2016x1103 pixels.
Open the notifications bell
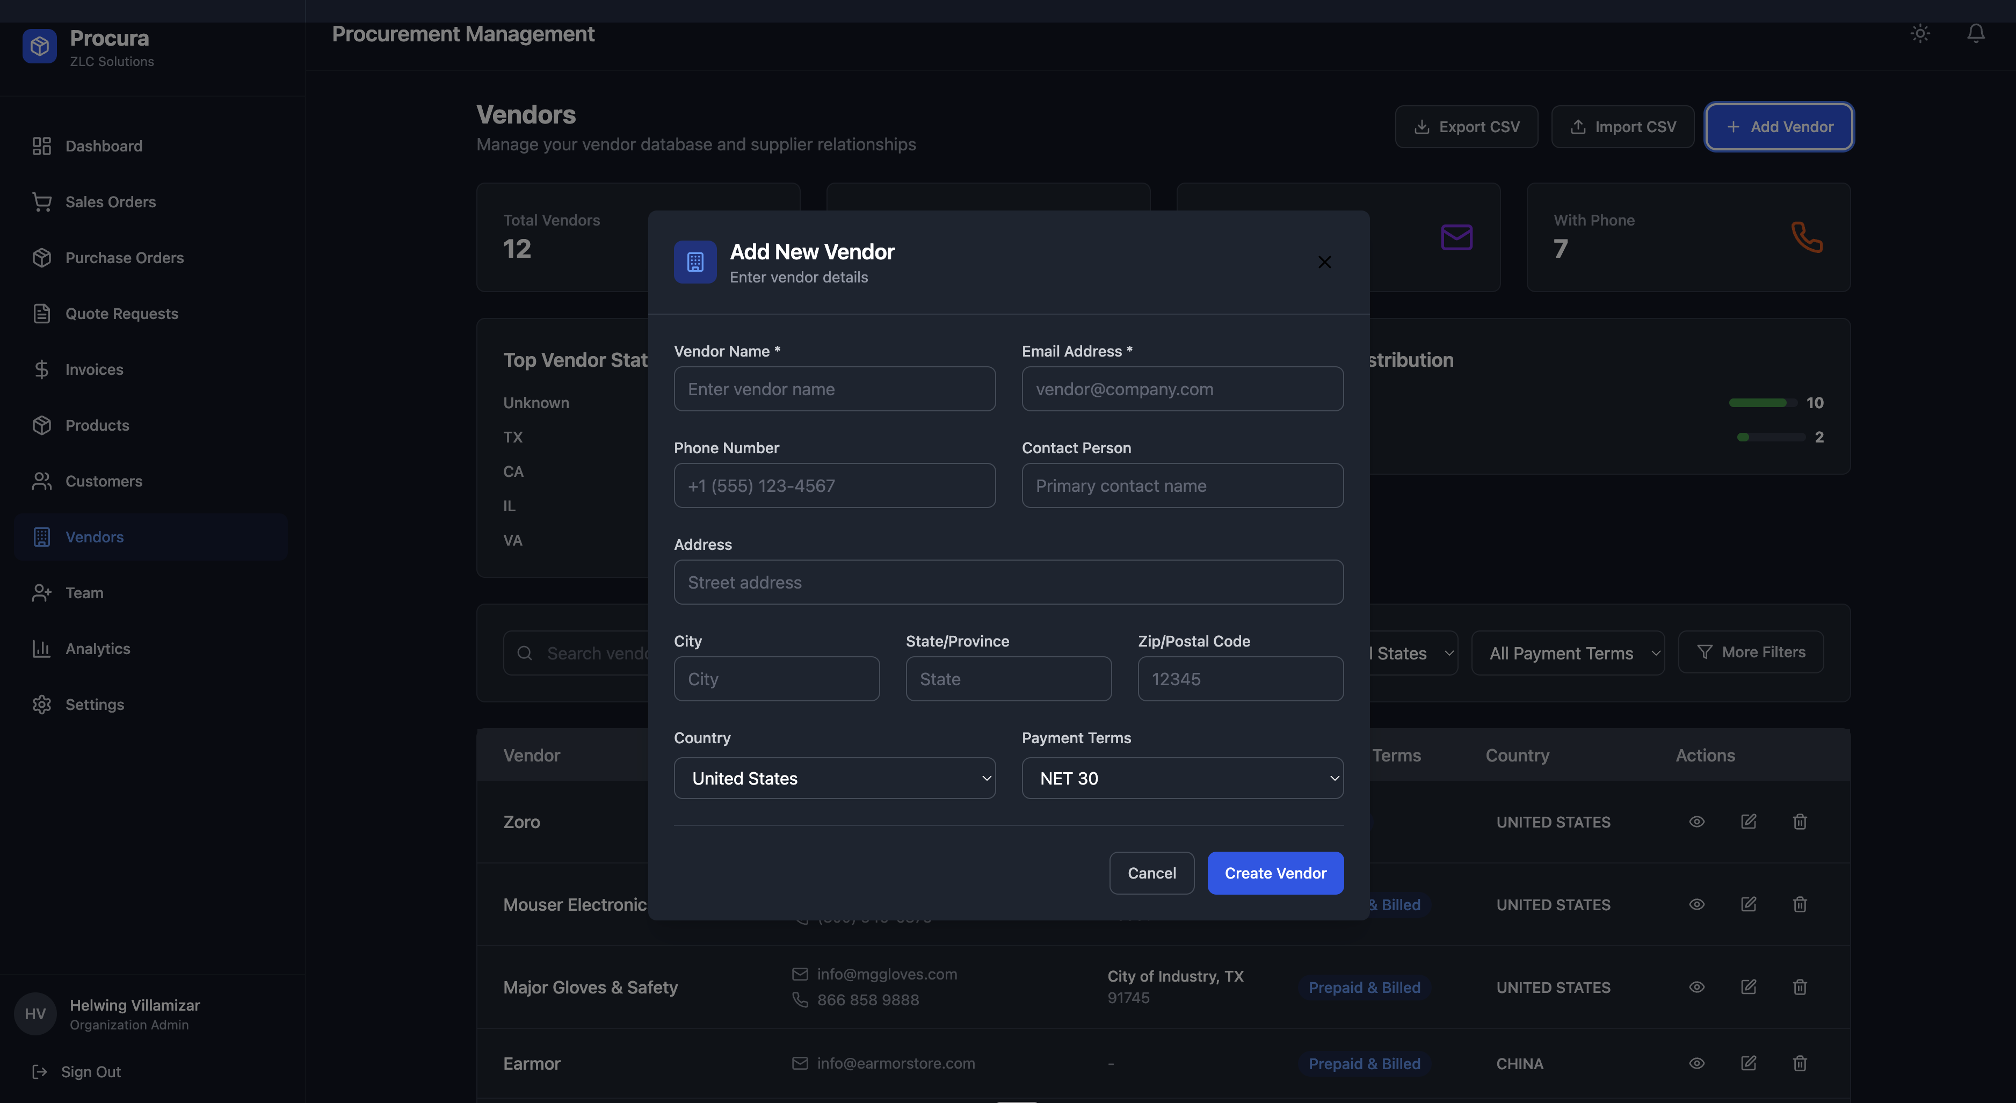coord(1975,34)
